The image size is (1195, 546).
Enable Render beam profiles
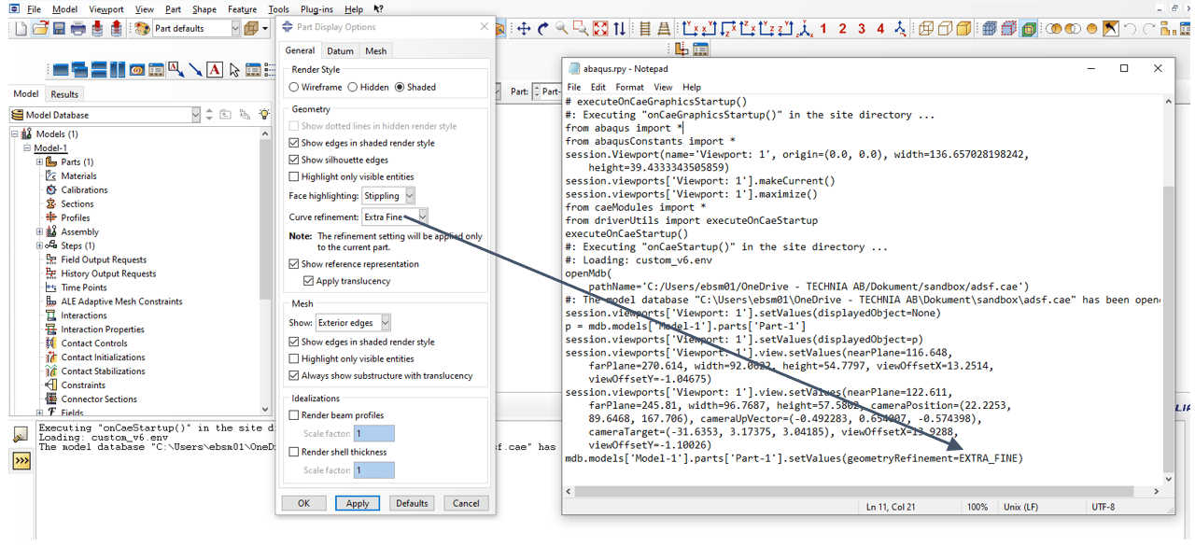(x=293, y=414)
